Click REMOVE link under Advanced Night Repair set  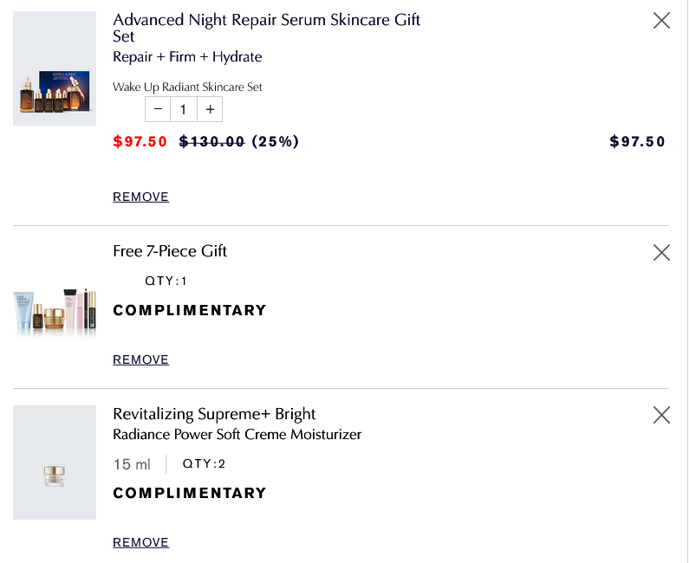click(x=140, y=197)
